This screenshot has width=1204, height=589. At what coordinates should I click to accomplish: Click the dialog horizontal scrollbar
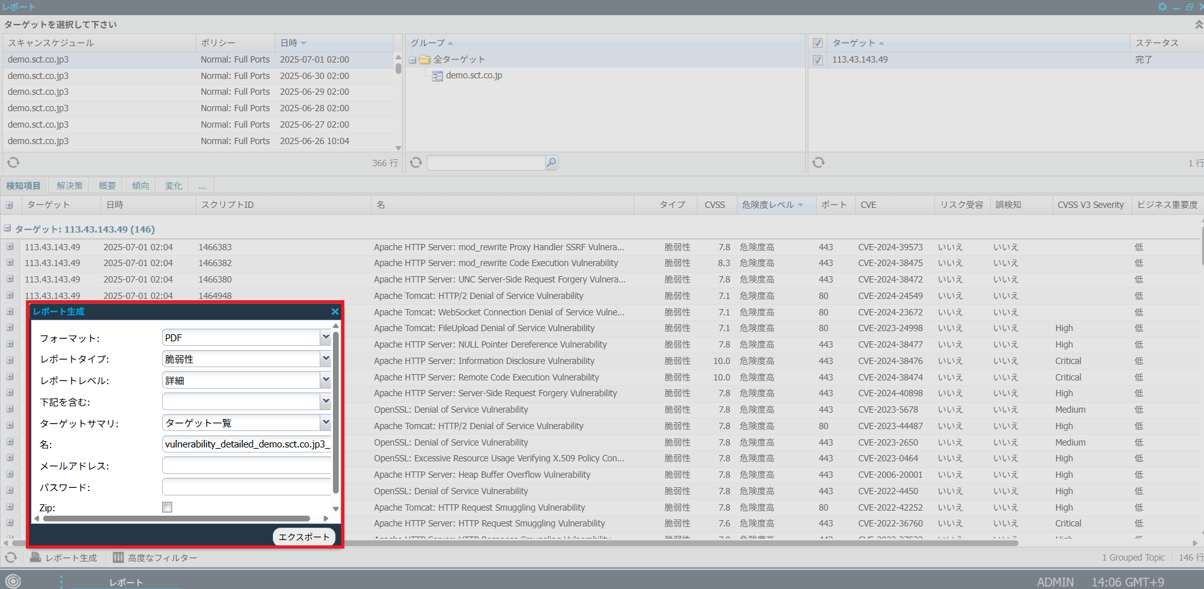tap(177, 518)
